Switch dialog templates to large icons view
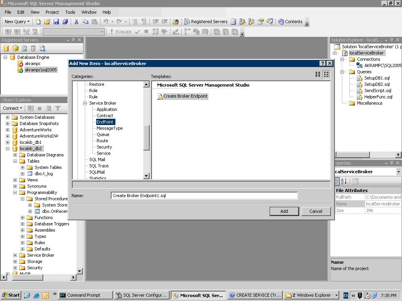The height and width of the screenshot is (301, 402). (x=318, y=74)
